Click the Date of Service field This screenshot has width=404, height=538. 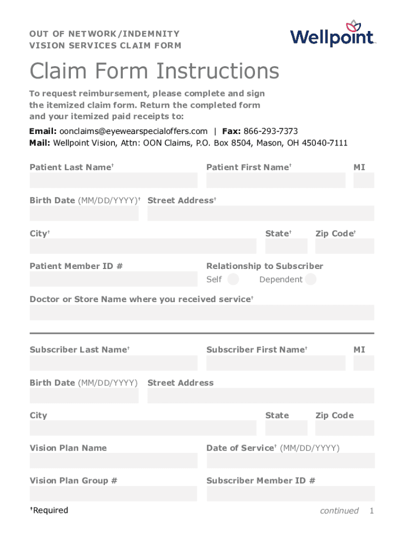[291, 461]
